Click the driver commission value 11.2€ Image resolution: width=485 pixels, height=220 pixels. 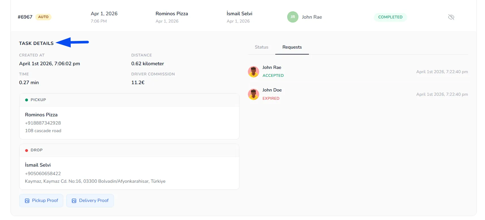pyautogui.click(x=138, y=82)
